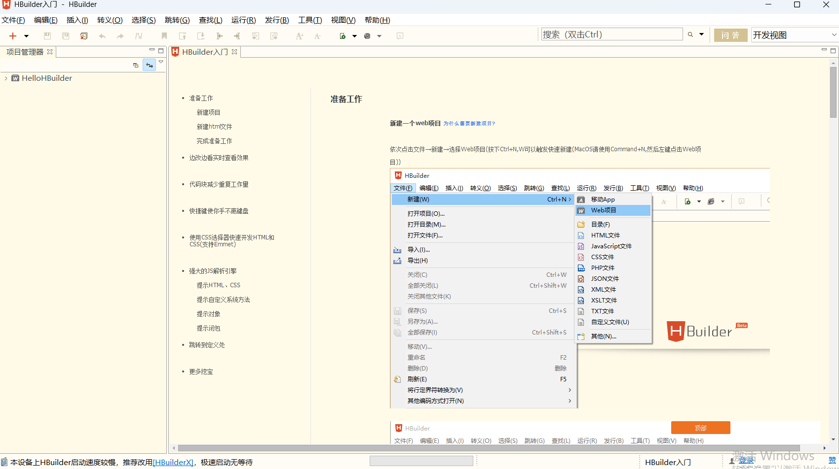Click the 边改边看实时查看效果 link
Viewport: 839px width, 469px height.
point(219,158)
